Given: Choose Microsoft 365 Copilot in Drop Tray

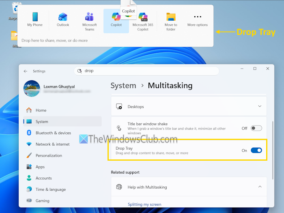Looking at the screenshot, I should point(143,22).
